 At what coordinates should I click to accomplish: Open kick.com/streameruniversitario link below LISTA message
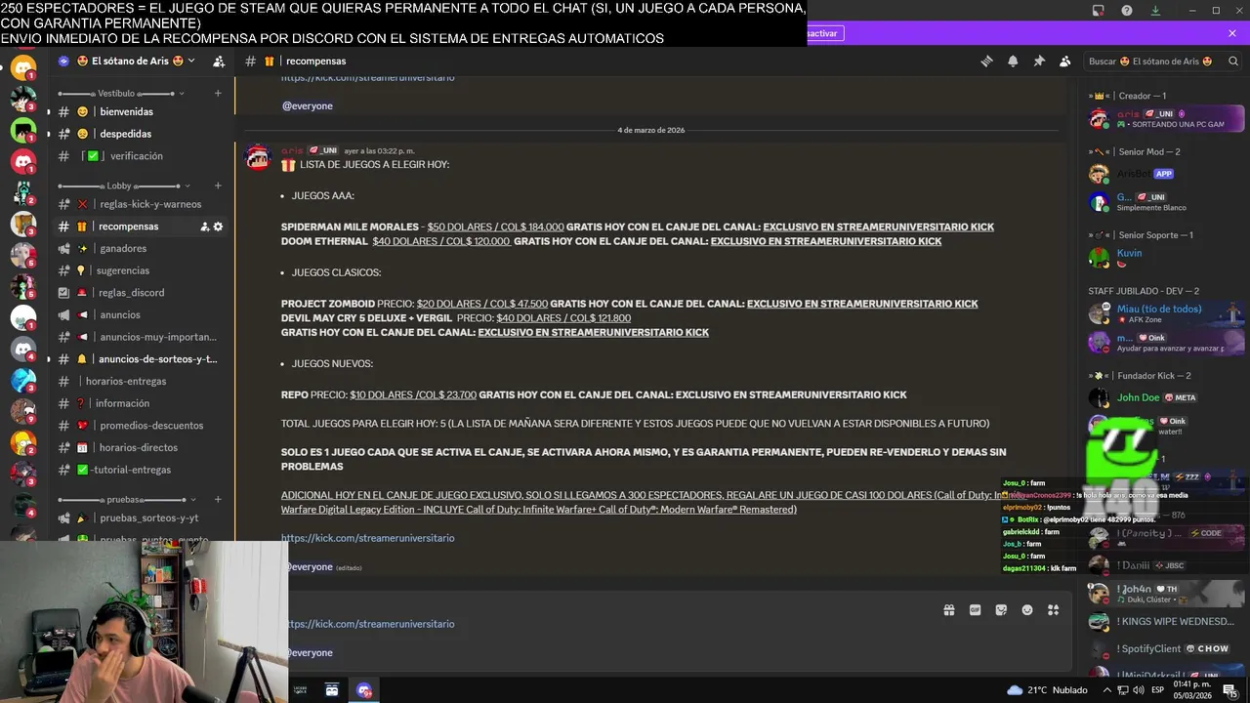pyautogui.click(x=367, y=538)
